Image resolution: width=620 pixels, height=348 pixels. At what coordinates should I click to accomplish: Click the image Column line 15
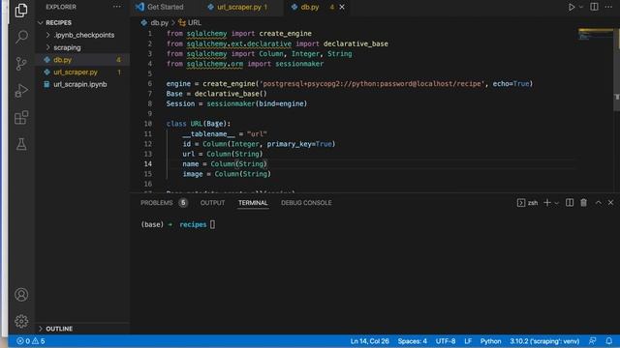pyautogui.click(x=227, y=174)
